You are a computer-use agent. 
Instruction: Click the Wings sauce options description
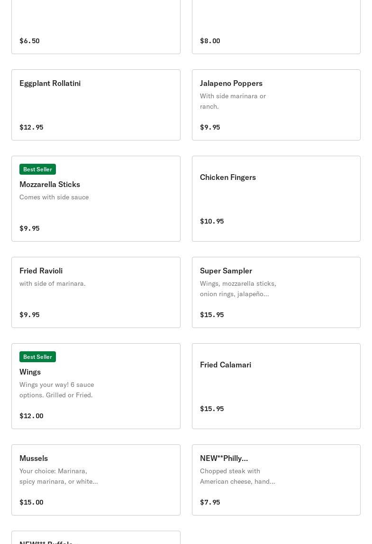pyautogui.click(x=56, y=390)
